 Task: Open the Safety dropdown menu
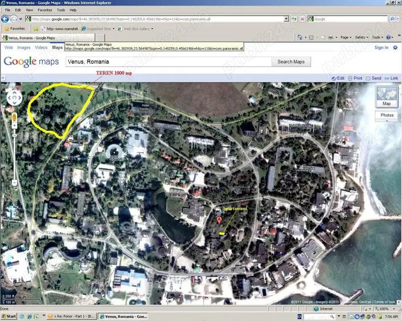(x=361, y=38)
